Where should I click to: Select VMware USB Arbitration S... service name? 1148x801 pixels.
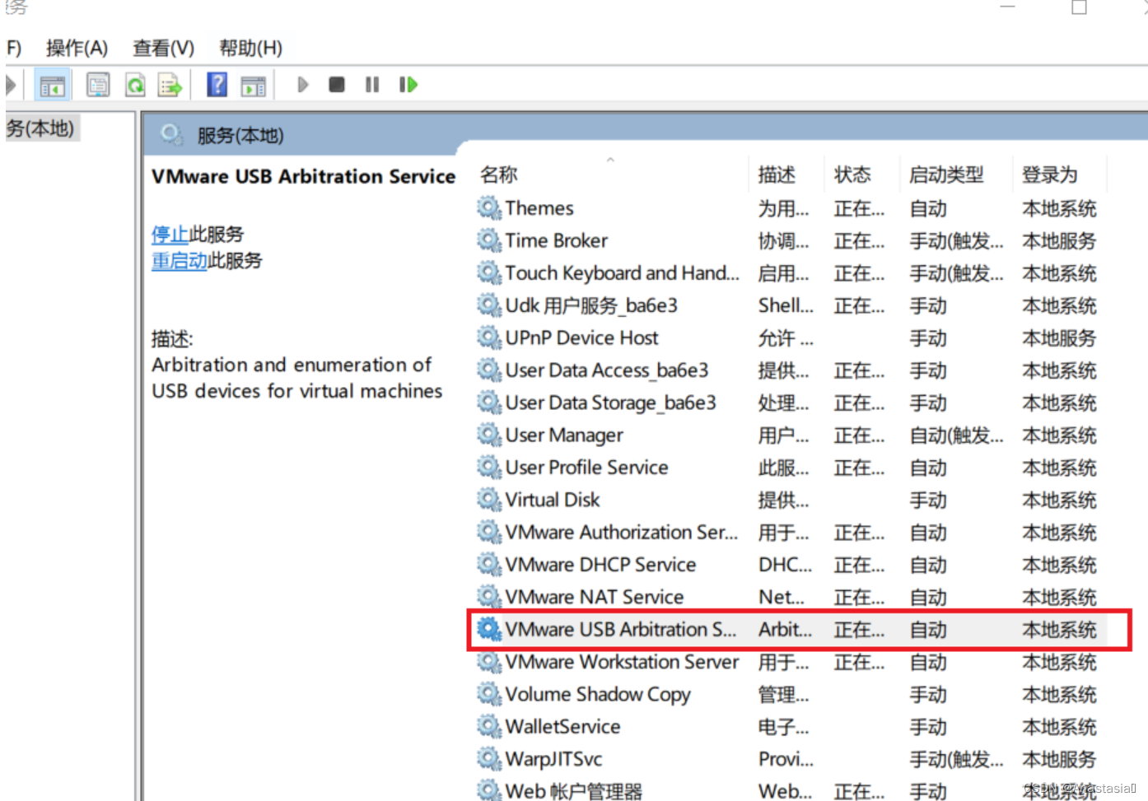pos(621,630)
